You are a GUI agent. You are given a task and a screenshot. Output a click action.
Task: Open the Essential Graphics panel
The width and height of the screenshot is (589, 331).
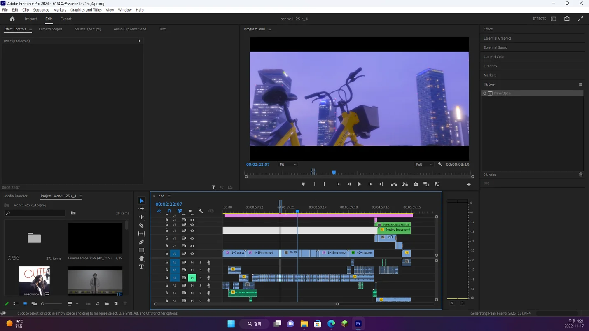tap(498, 38)
